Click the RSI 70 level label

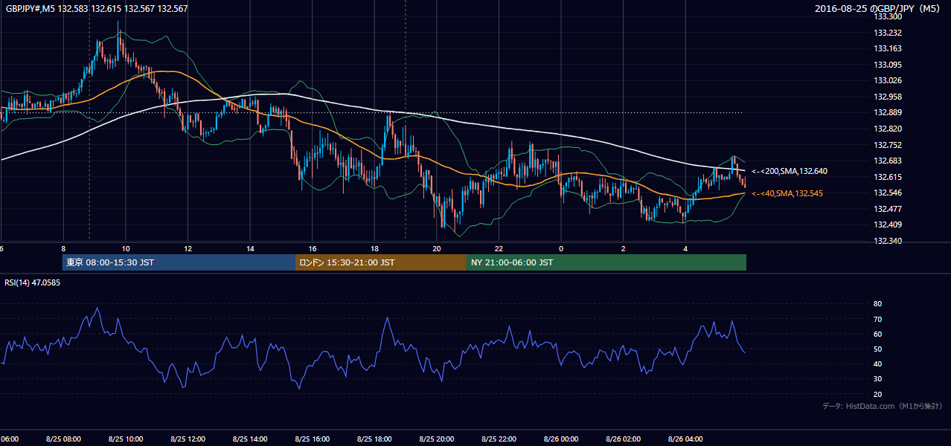[x=877, y=319]
